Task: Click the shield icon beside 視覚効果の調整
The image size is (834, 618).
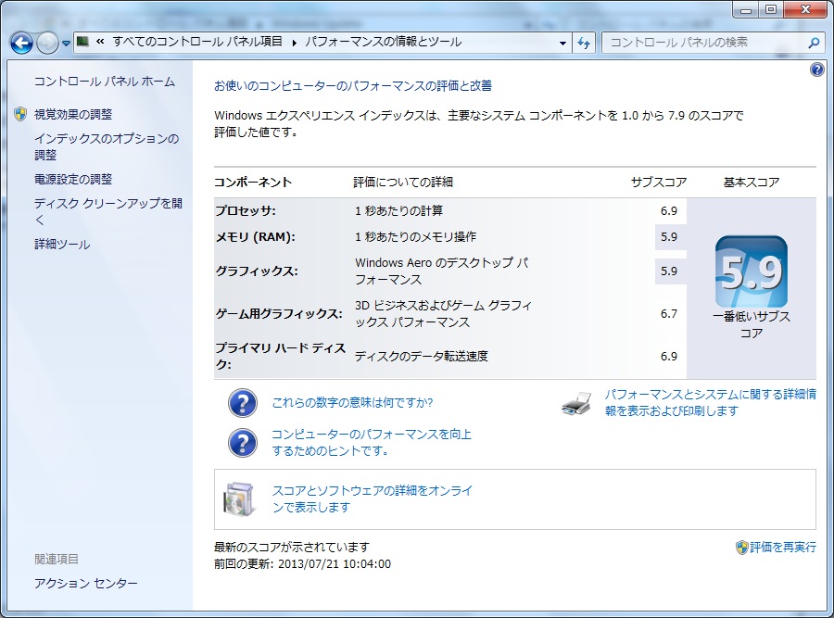Action: coord(20,113)
